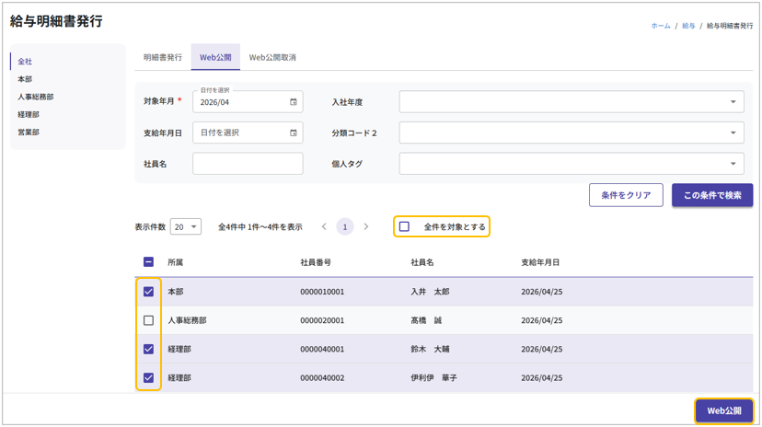Open calendar picker for 支給年月日
This screenshot has height=427, width=762.
pos(294,133)
